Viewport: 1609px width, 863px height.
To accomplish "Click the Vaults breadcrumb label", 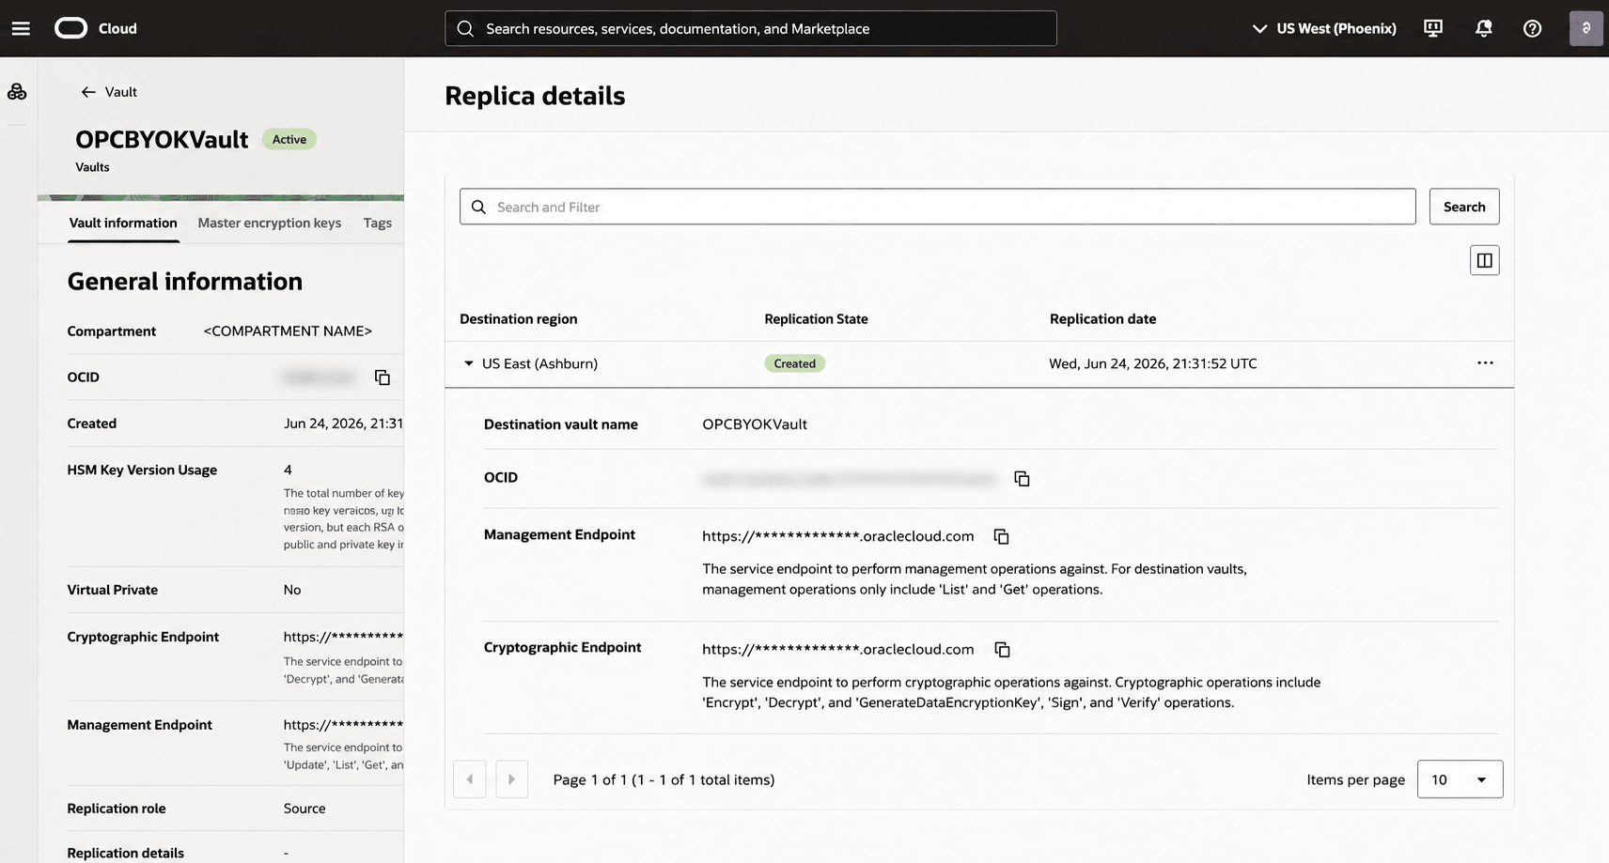I will coord(92,167).
